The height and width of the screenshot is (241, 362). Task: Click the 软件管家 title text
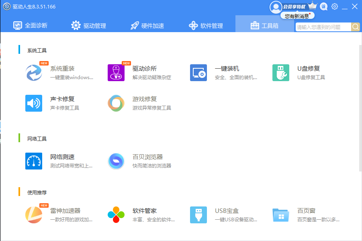point(145,211)
